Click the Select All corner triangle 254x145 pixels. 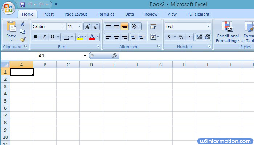coord(5,65)
